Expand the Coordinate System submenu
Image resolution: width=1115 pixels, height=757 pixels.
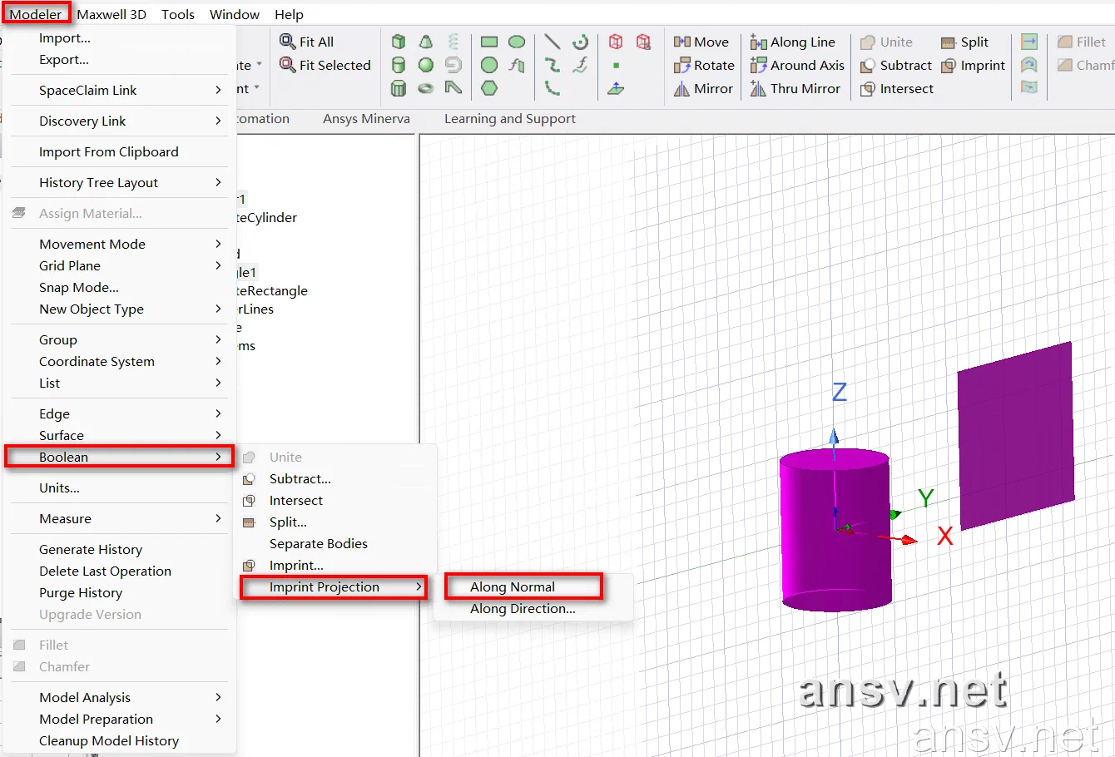click(120, 361)
